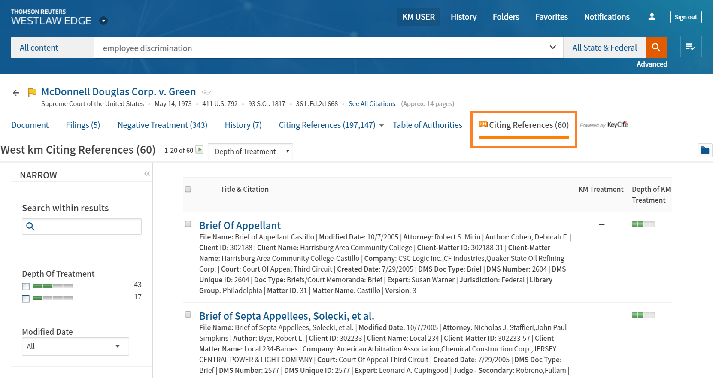Open the user profile icon
This screenshot has width=713, height=378.
pos(652,17)
